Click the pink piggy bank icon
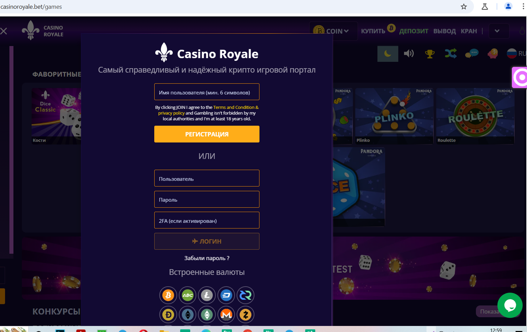The height and width of the screenshot is (332, 527). [x=493, y=53]
